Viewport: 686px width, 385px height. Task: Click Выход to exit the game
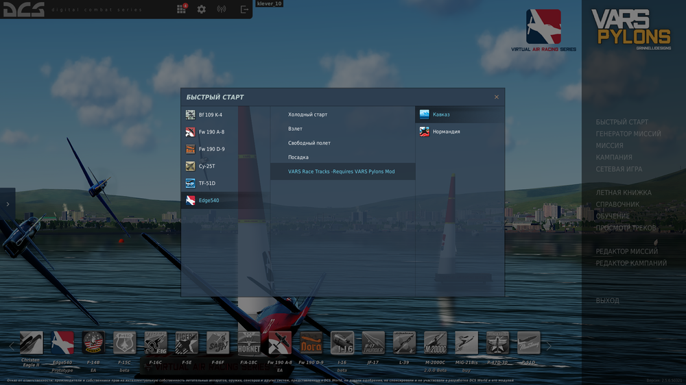click(x=607, y=301)
